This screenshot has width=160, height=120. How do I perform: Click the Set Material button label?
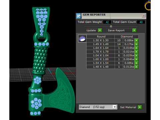click(x=128, y=107)
